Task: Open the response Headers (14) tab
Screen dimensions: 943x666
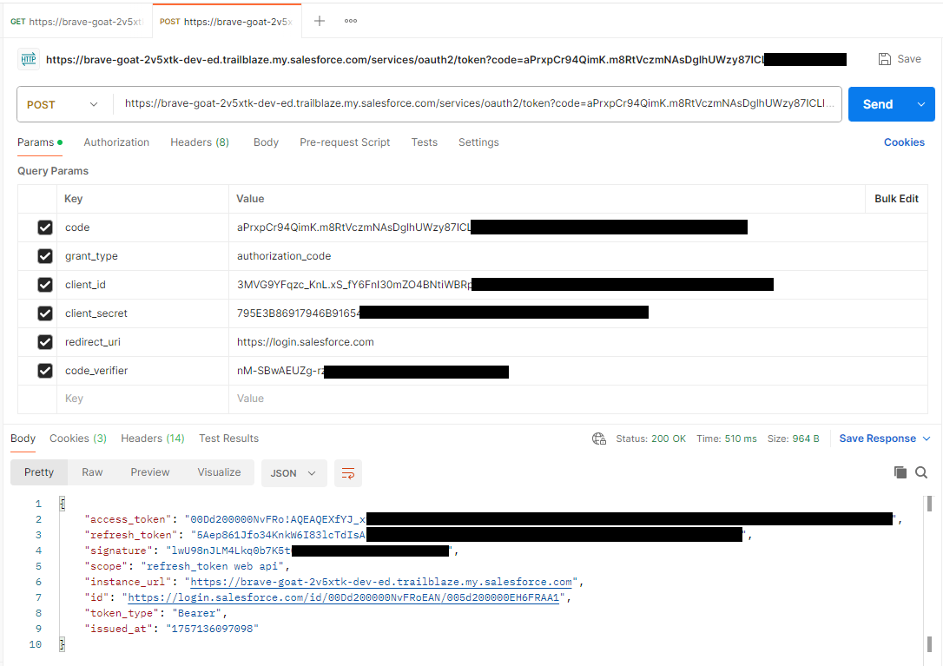Action: [x=153, y=439]
